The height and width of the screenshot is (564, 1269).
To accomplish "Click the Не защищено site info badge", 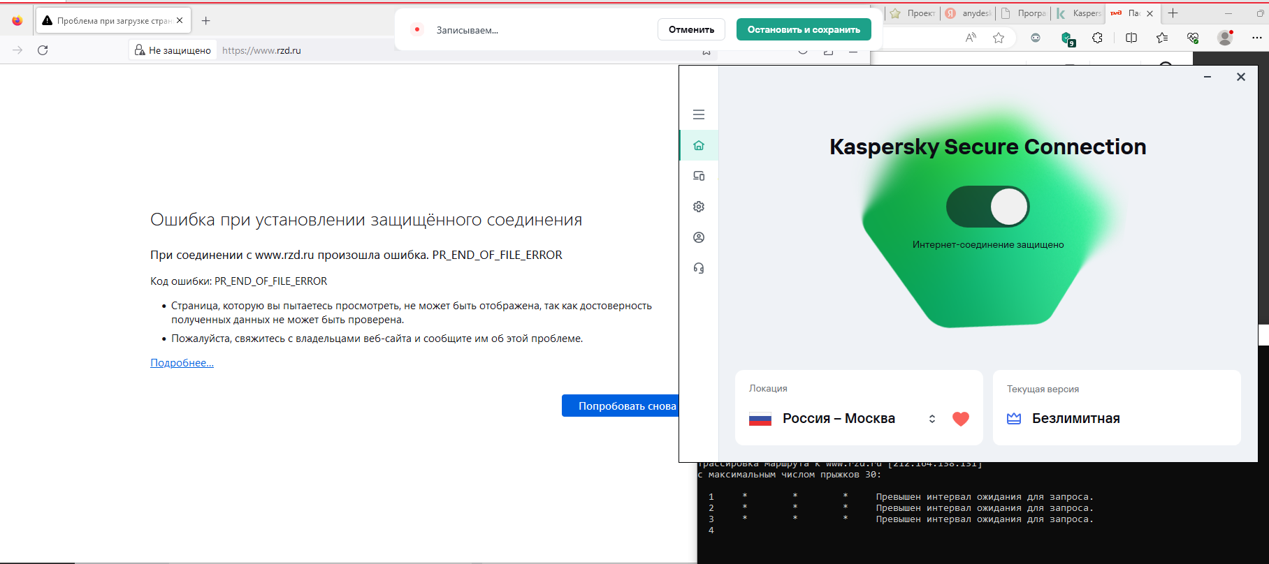I will 173,50.
